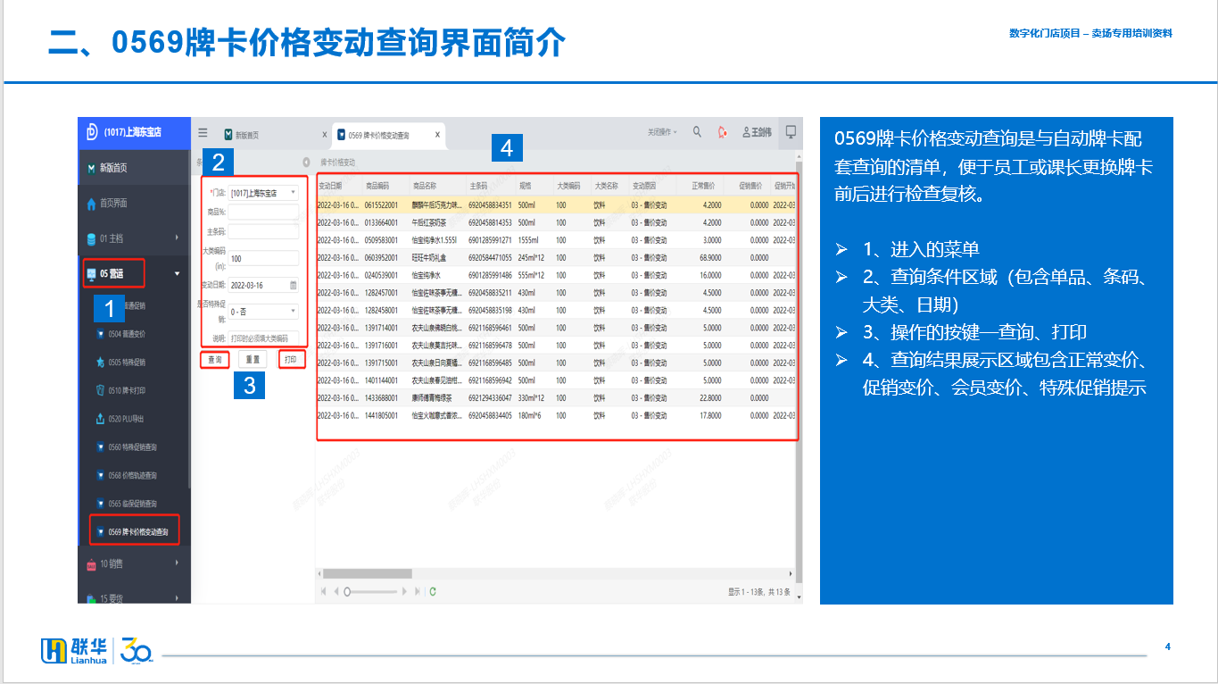The image size is (1218, 684).
Task: Open 0568 价格轨迹查询 menu item
Action: [126, 476]
